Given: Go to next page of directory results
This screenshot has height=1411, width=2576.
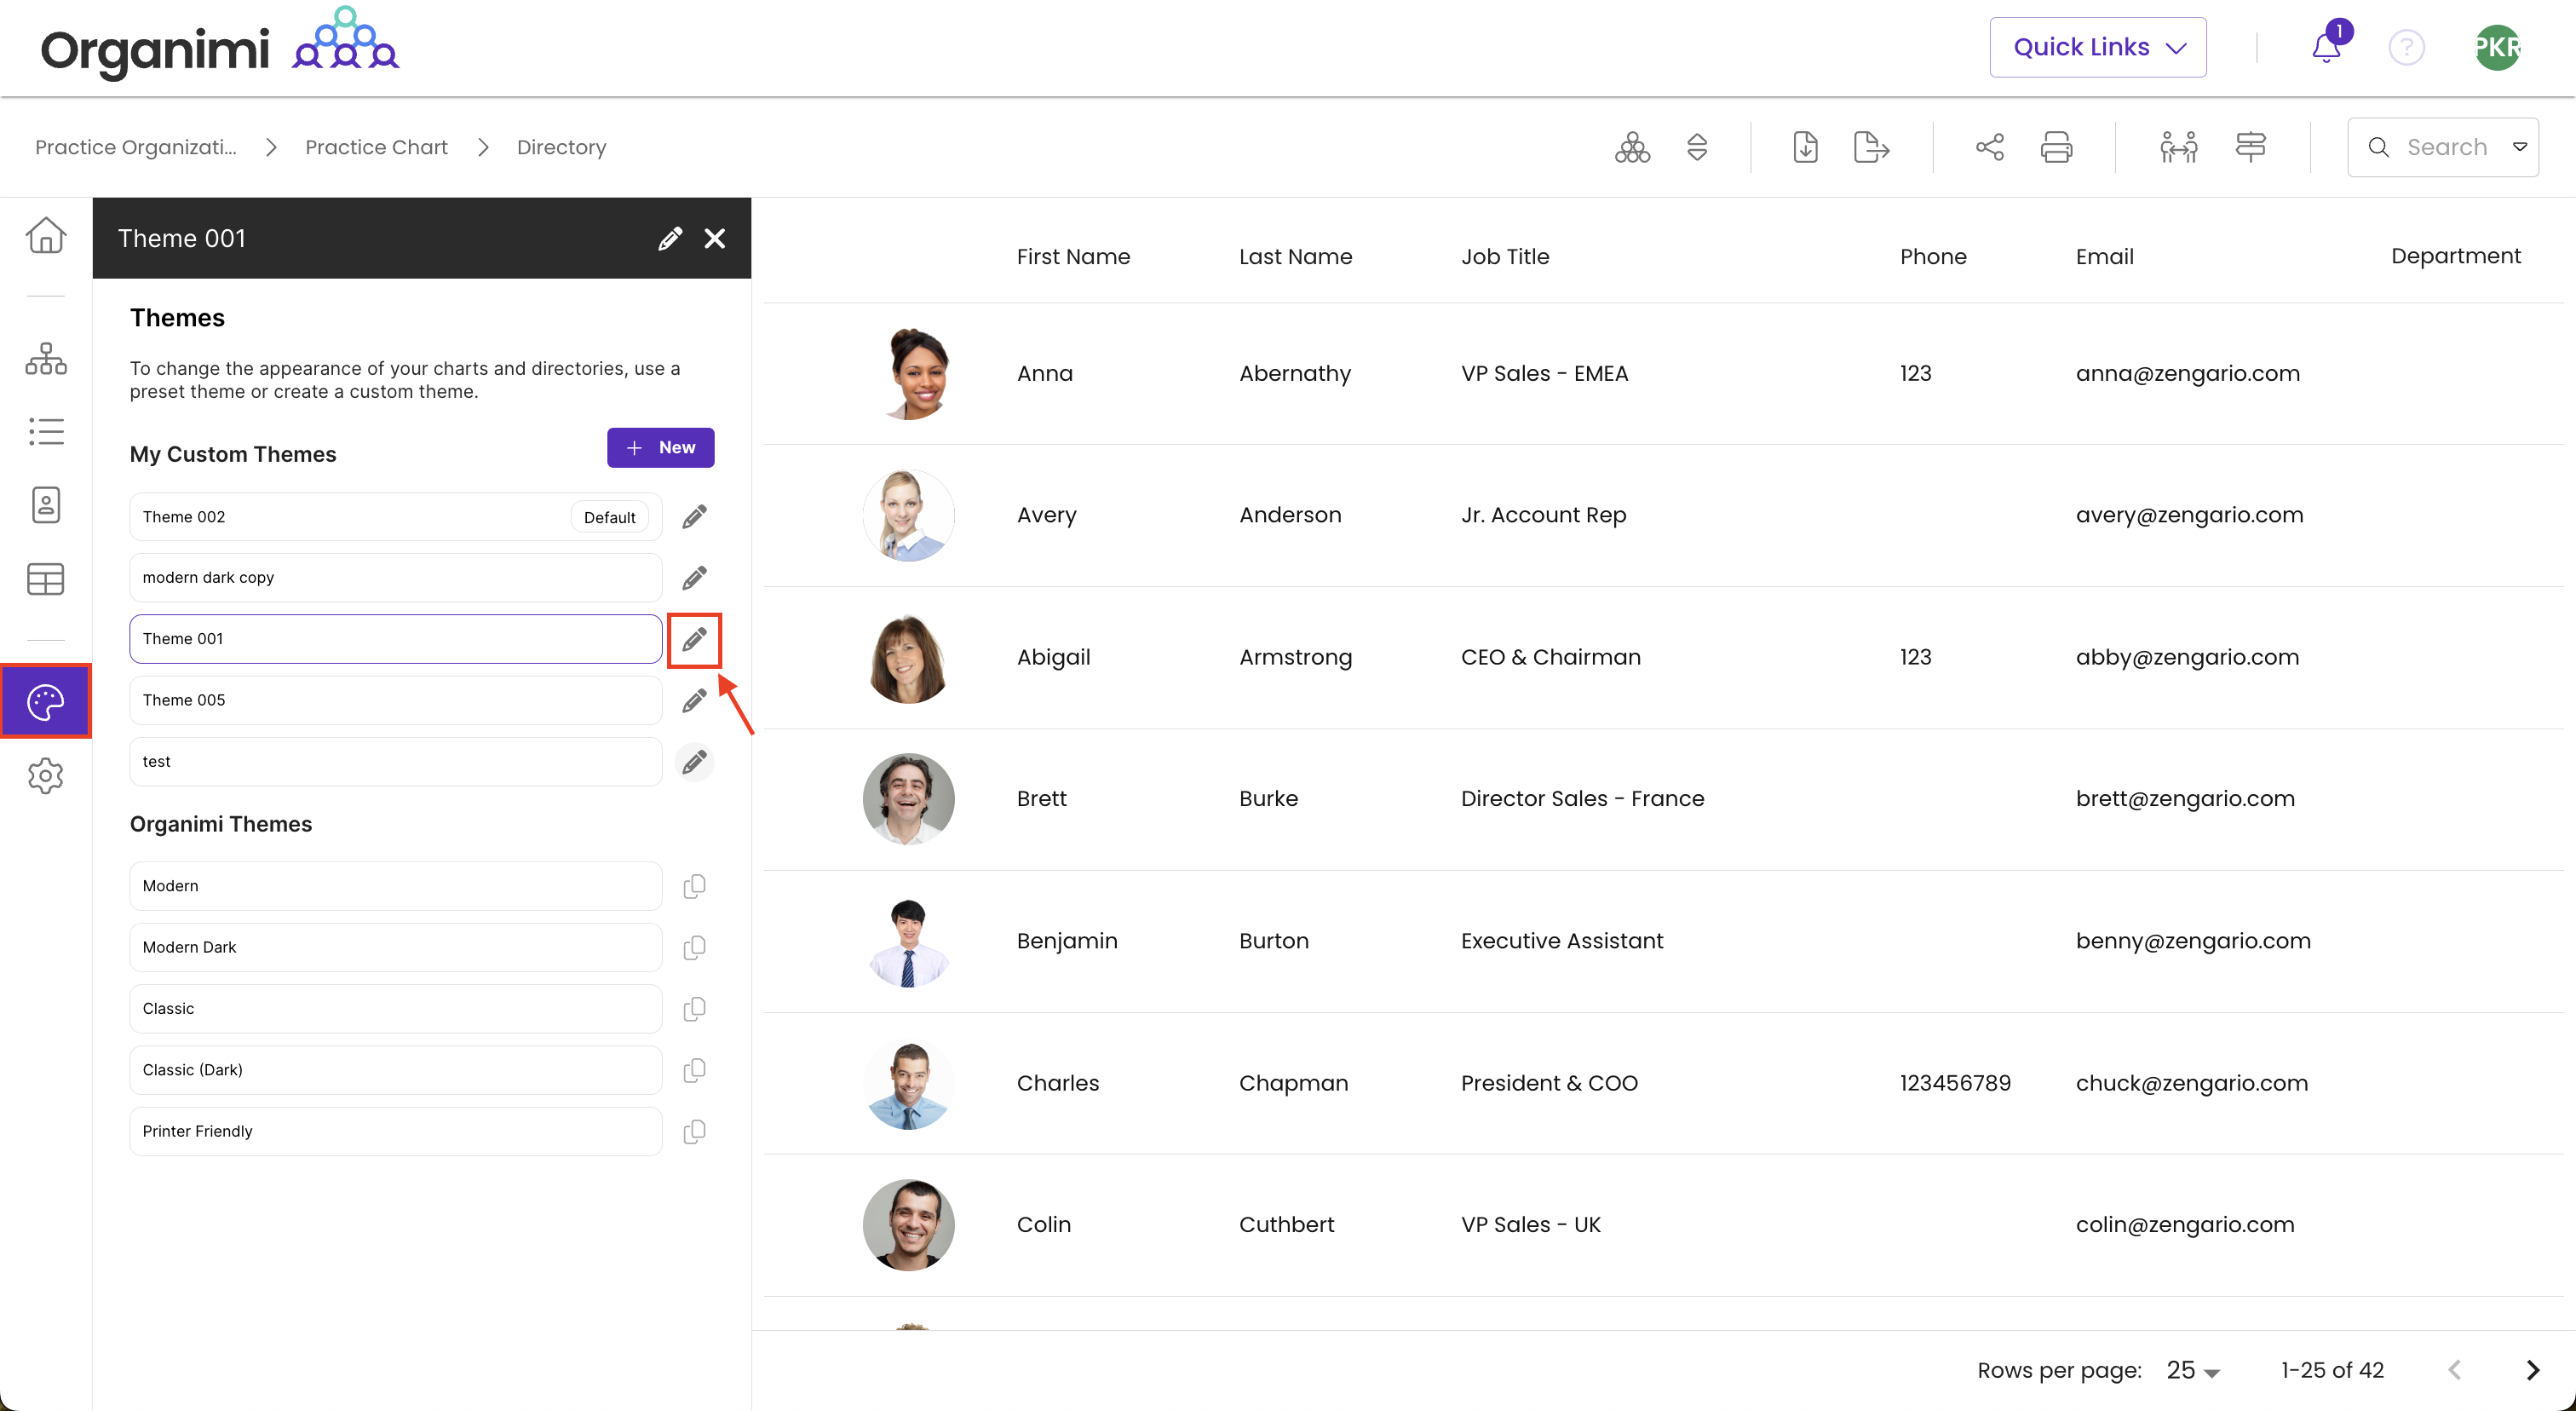Looking at the screenshot, I should pos(2531,1370).
